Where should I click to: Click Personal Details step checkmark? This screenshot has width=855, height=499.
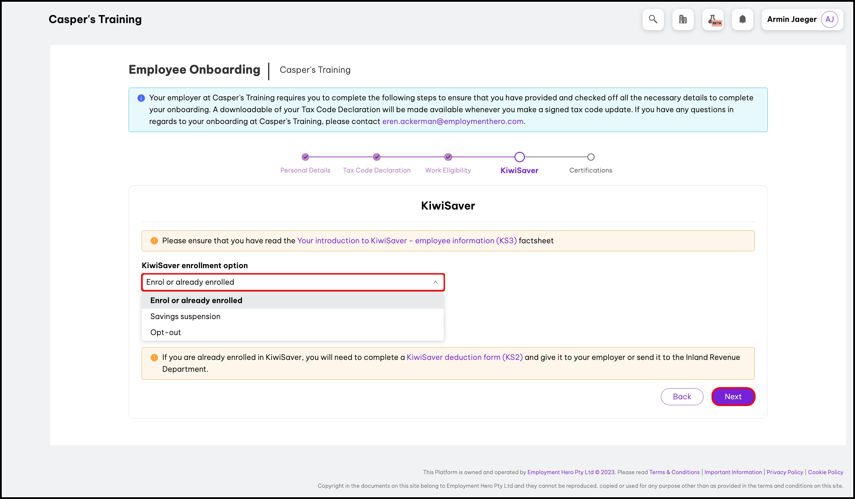pos(305,157)
